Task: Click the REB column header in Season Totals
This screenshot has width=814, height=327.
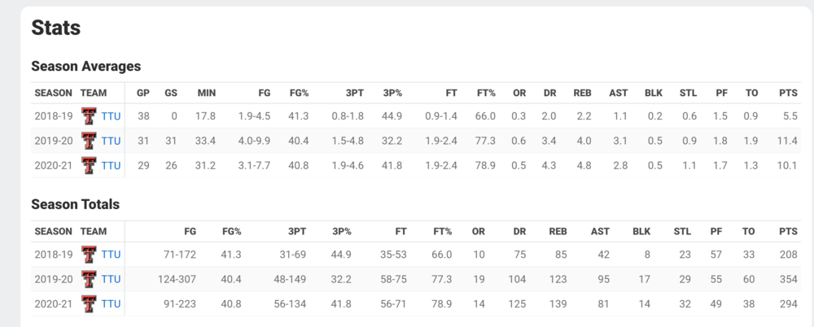Action: pos(558,231)
